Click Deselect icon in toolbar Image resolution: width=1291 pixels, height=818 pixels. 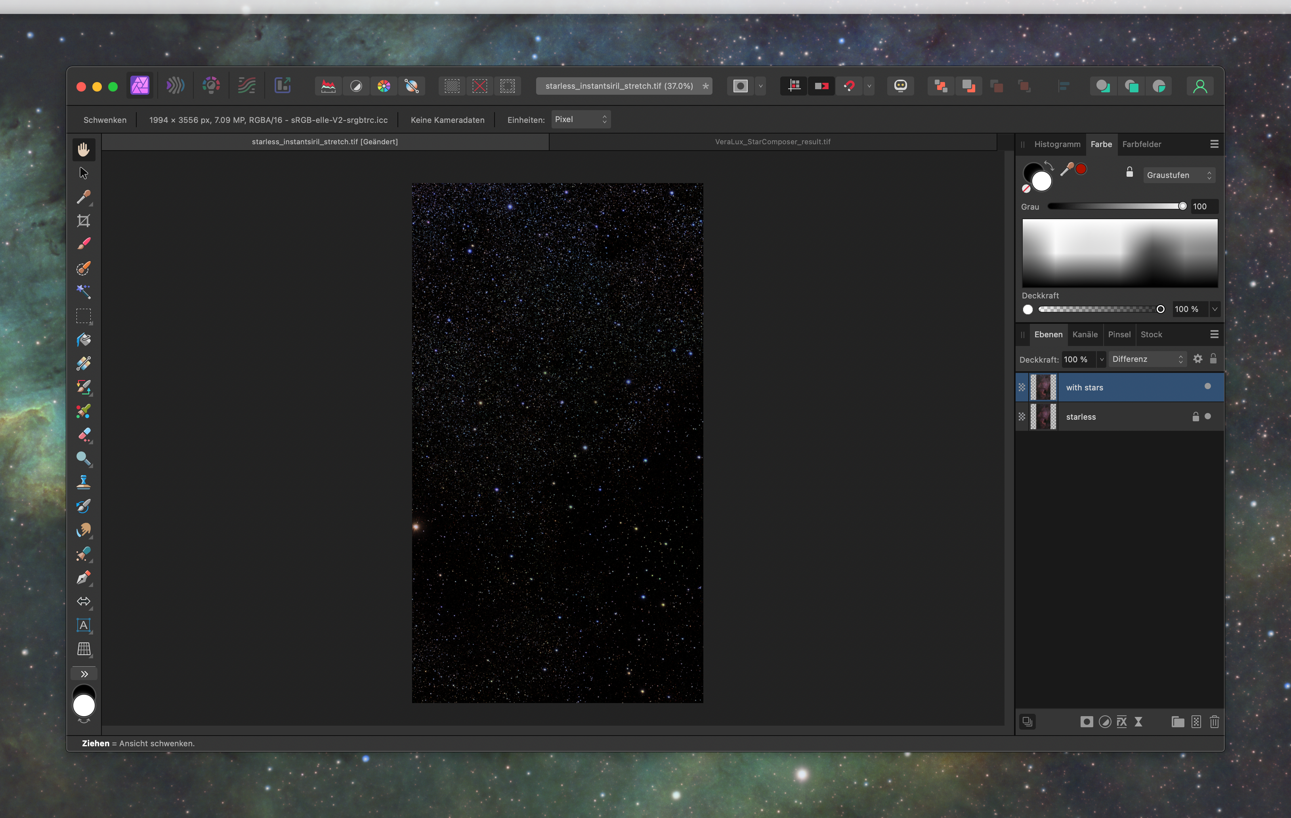click(x=480, y=86)
